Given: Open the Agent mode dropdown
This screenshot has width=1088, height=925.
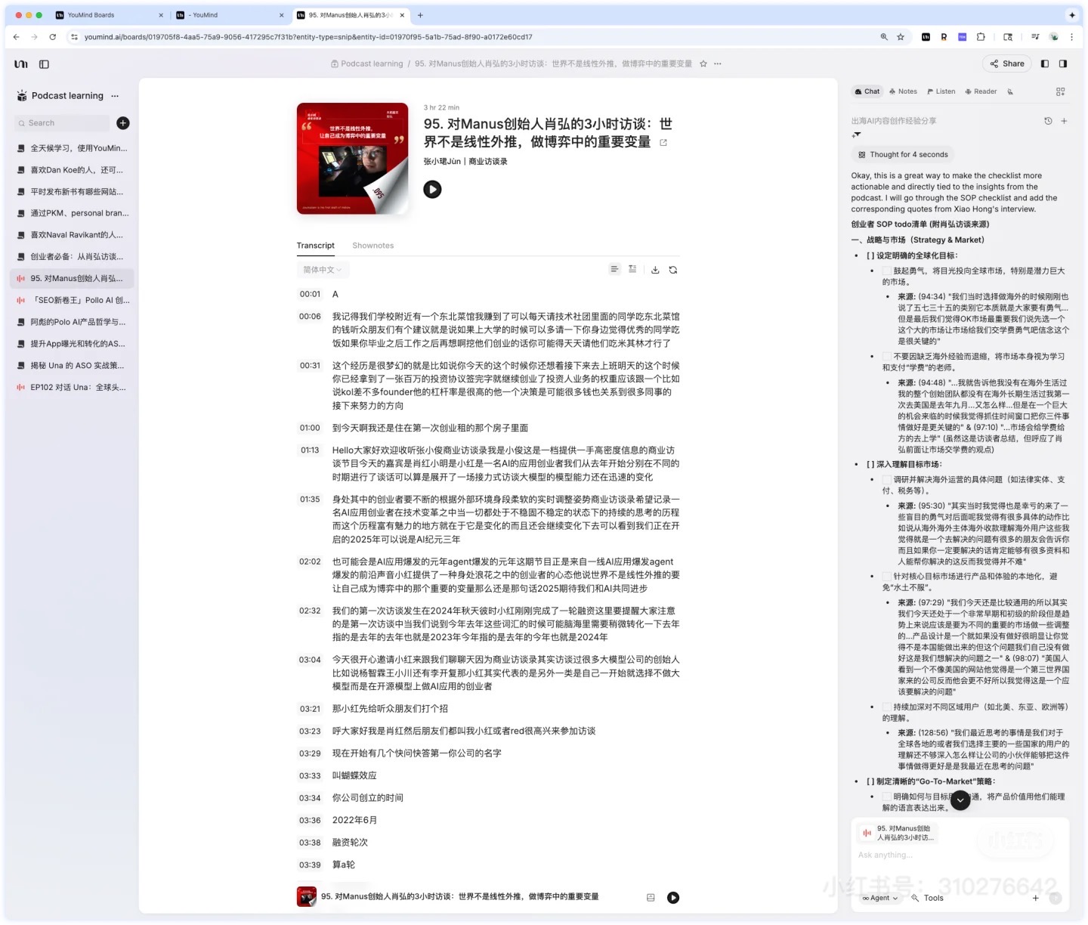Looking at the screenshot, I should pos(880,898).
